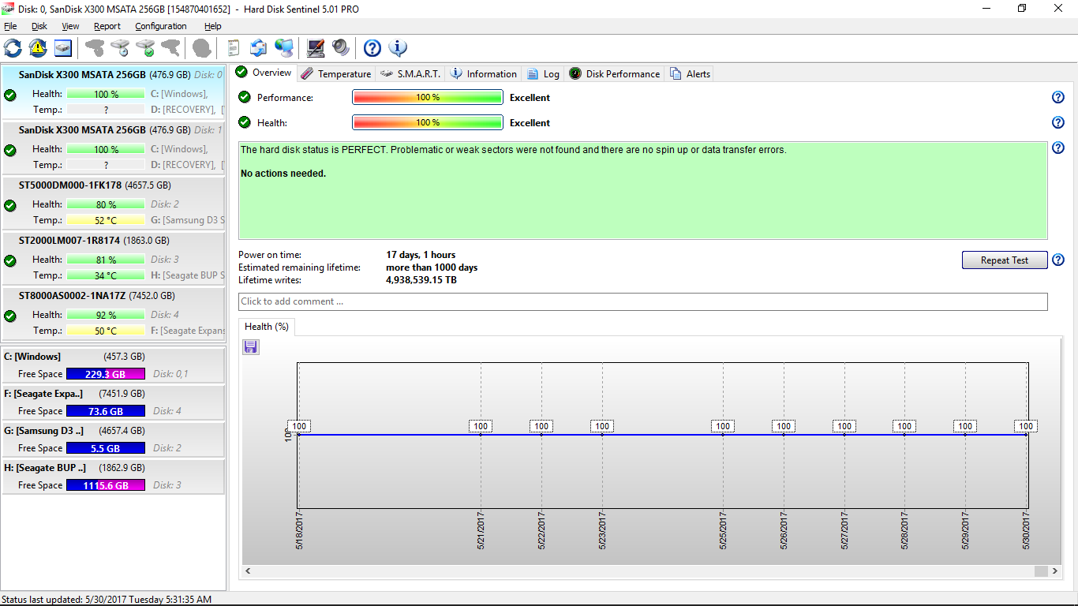Open the View menu
Image resolution: width=1078 pixels, height=606 pixels.
coord(70,26)
